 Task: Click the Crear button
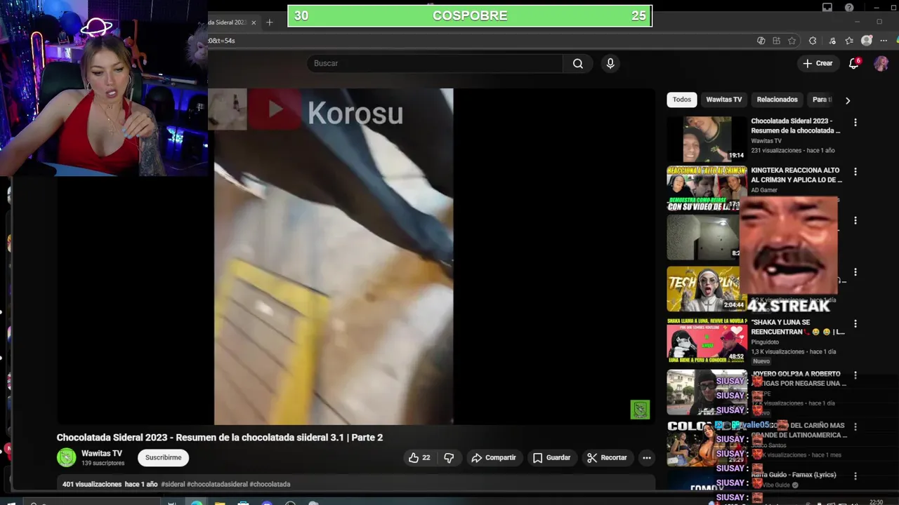[x=818, y=63]
